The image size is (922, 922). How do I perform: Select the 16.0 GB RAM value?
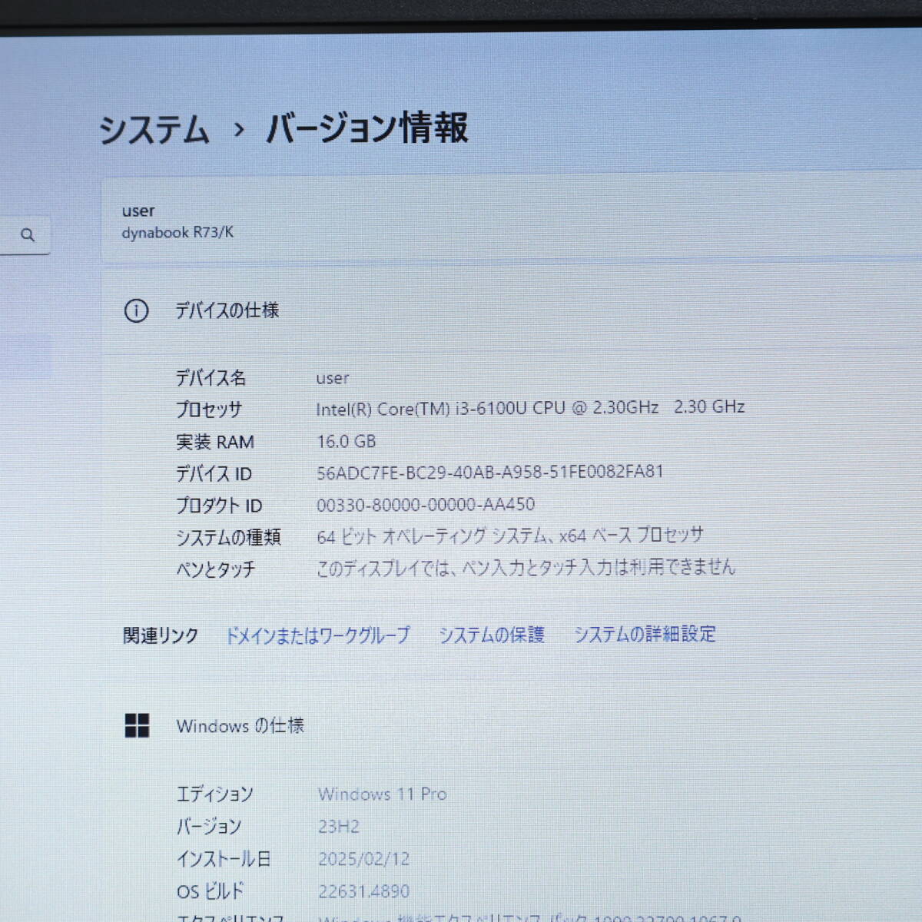[347, 441]
